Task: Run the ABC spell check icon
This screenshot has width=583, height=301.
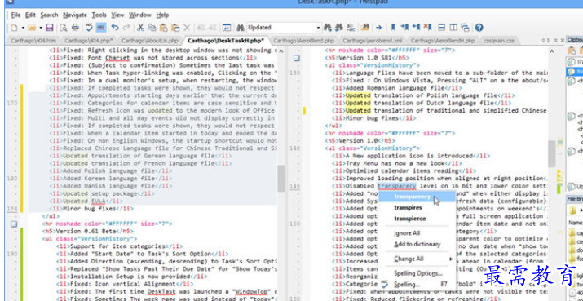Action: coord(89,28)
